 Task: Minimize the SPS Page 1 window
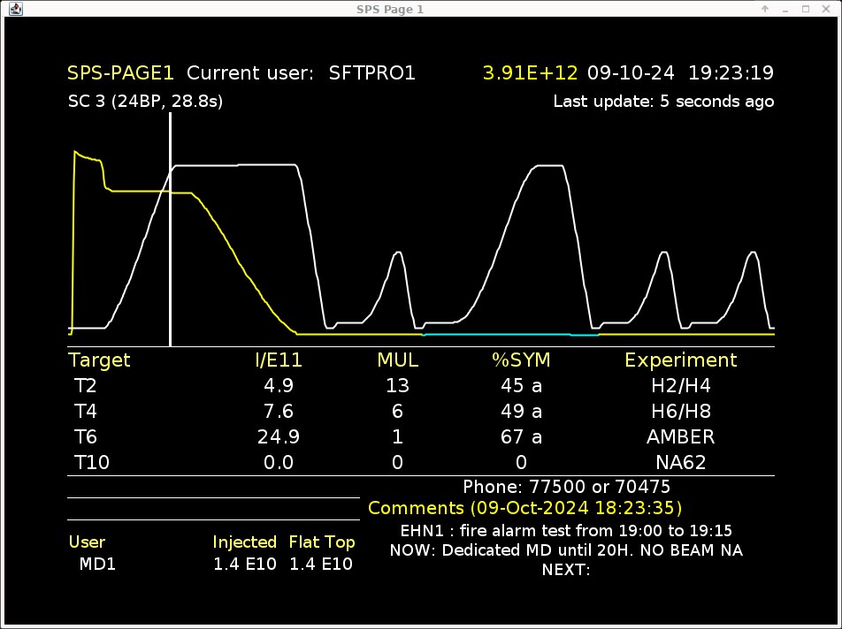[785, 9]
